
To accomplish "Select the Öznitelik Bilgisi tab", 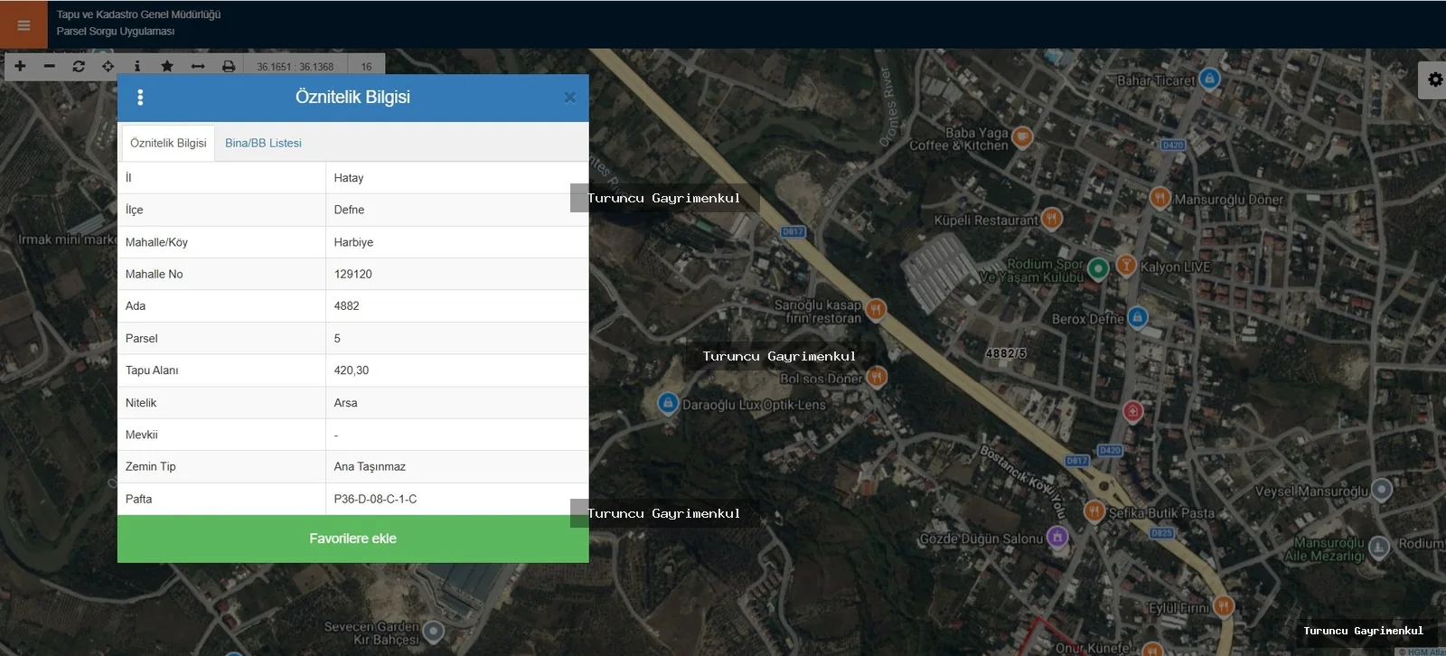I will pos(168,143).
